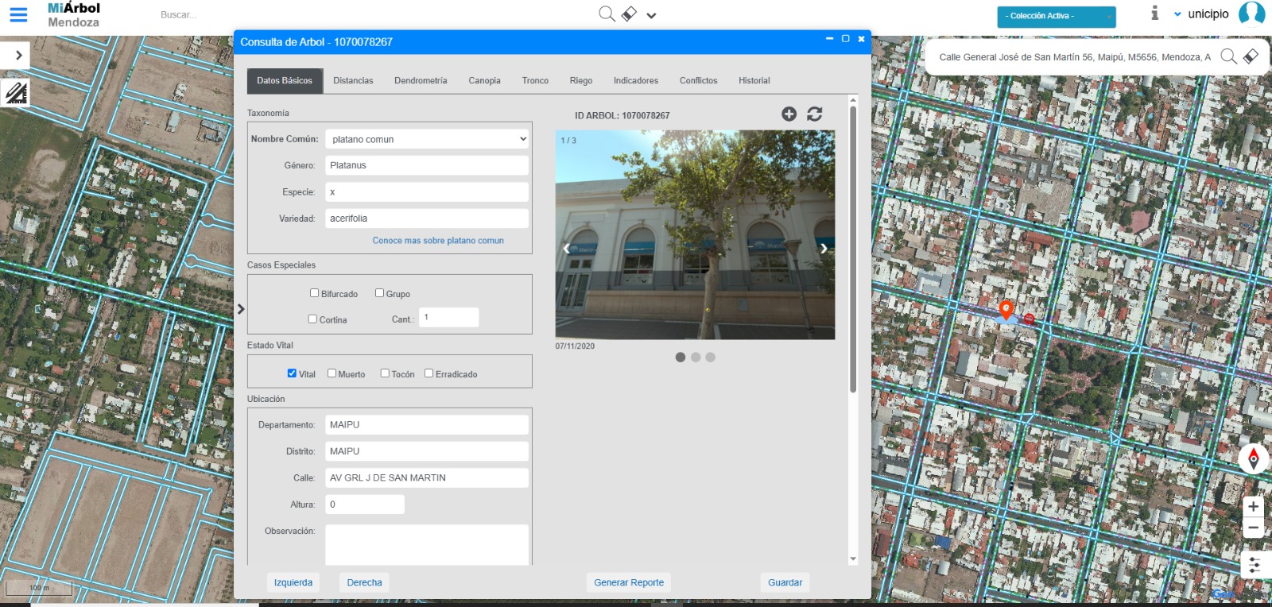The height and width of the screenshot is (607, 1272).
Task: Switch to the Riego tab
Action: tap(581, 80)
